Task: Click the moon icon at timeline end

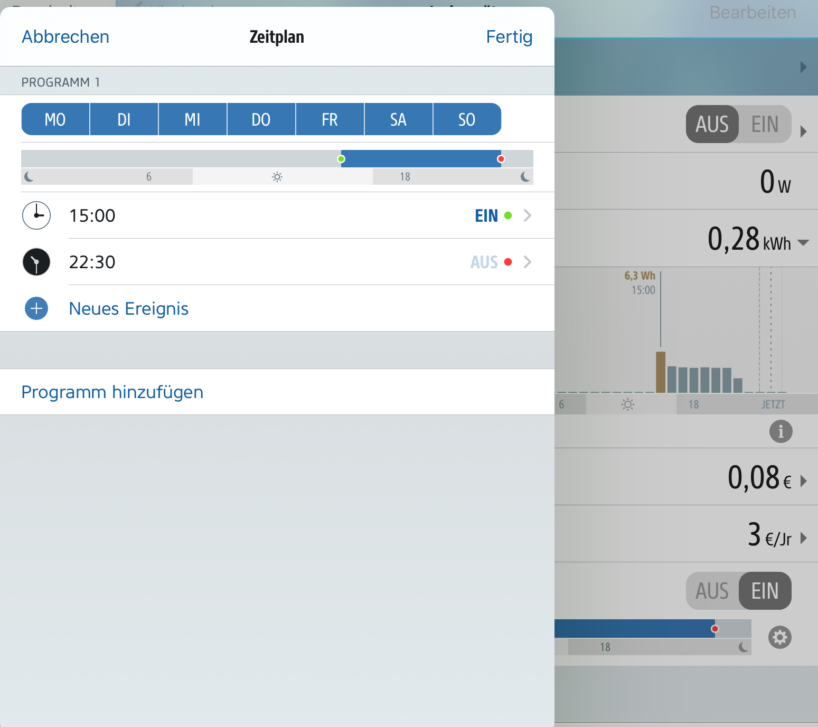Action: pos(525,177)
